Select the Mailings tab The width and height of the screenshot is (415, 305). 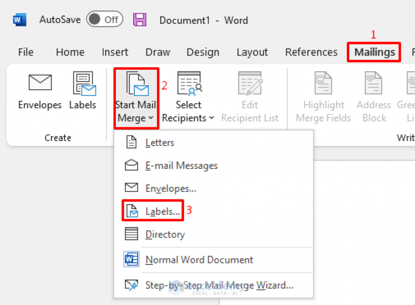[374, 52]
